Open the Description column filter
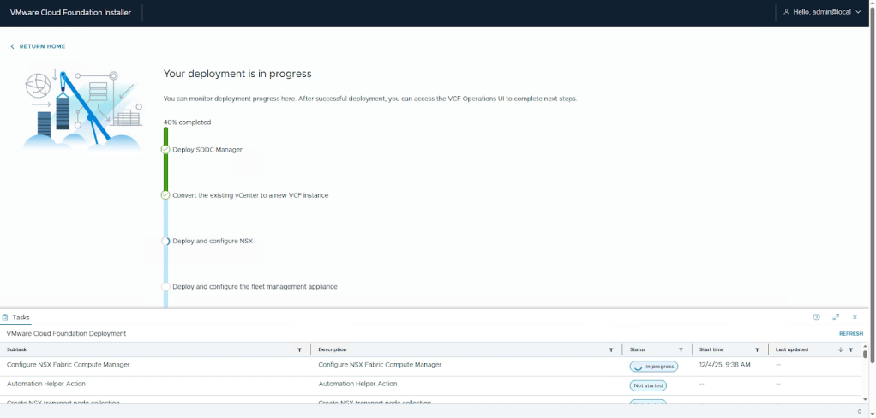 [x=610, y=350]
